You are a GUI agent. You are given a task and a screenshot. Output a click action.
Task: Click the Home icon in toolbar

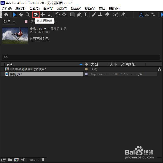coord(6,15)
